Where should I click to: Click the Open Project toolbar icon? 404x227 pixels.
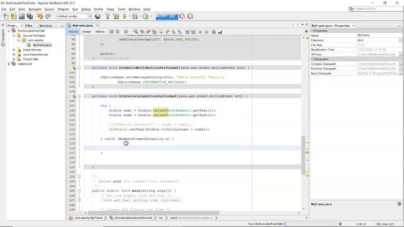click(21, 16)
